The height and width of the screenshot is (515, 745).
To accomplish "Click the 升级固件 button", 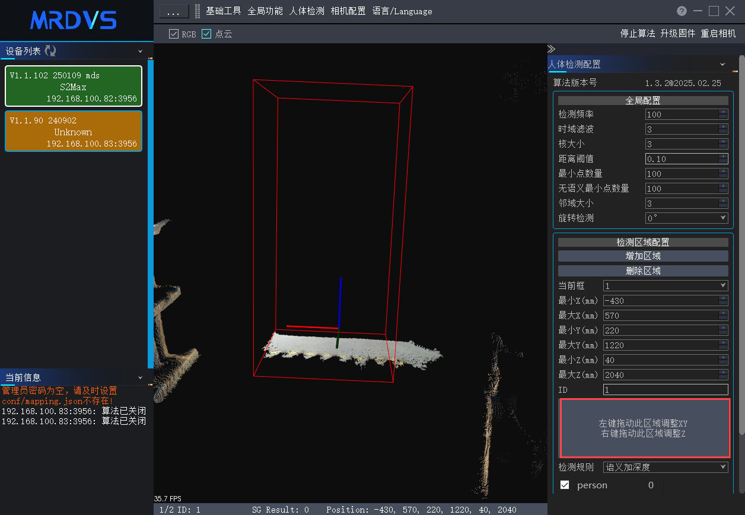I will [x=678, y=34].
